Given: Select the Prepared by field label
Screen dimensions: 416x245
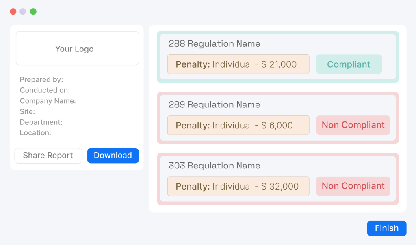Looking at the screenshot, I should [41, 80].
